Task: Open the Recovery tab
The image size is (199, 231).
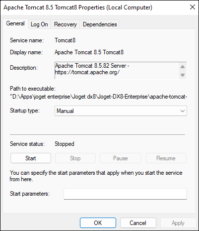Action: (x=66, y=24)
